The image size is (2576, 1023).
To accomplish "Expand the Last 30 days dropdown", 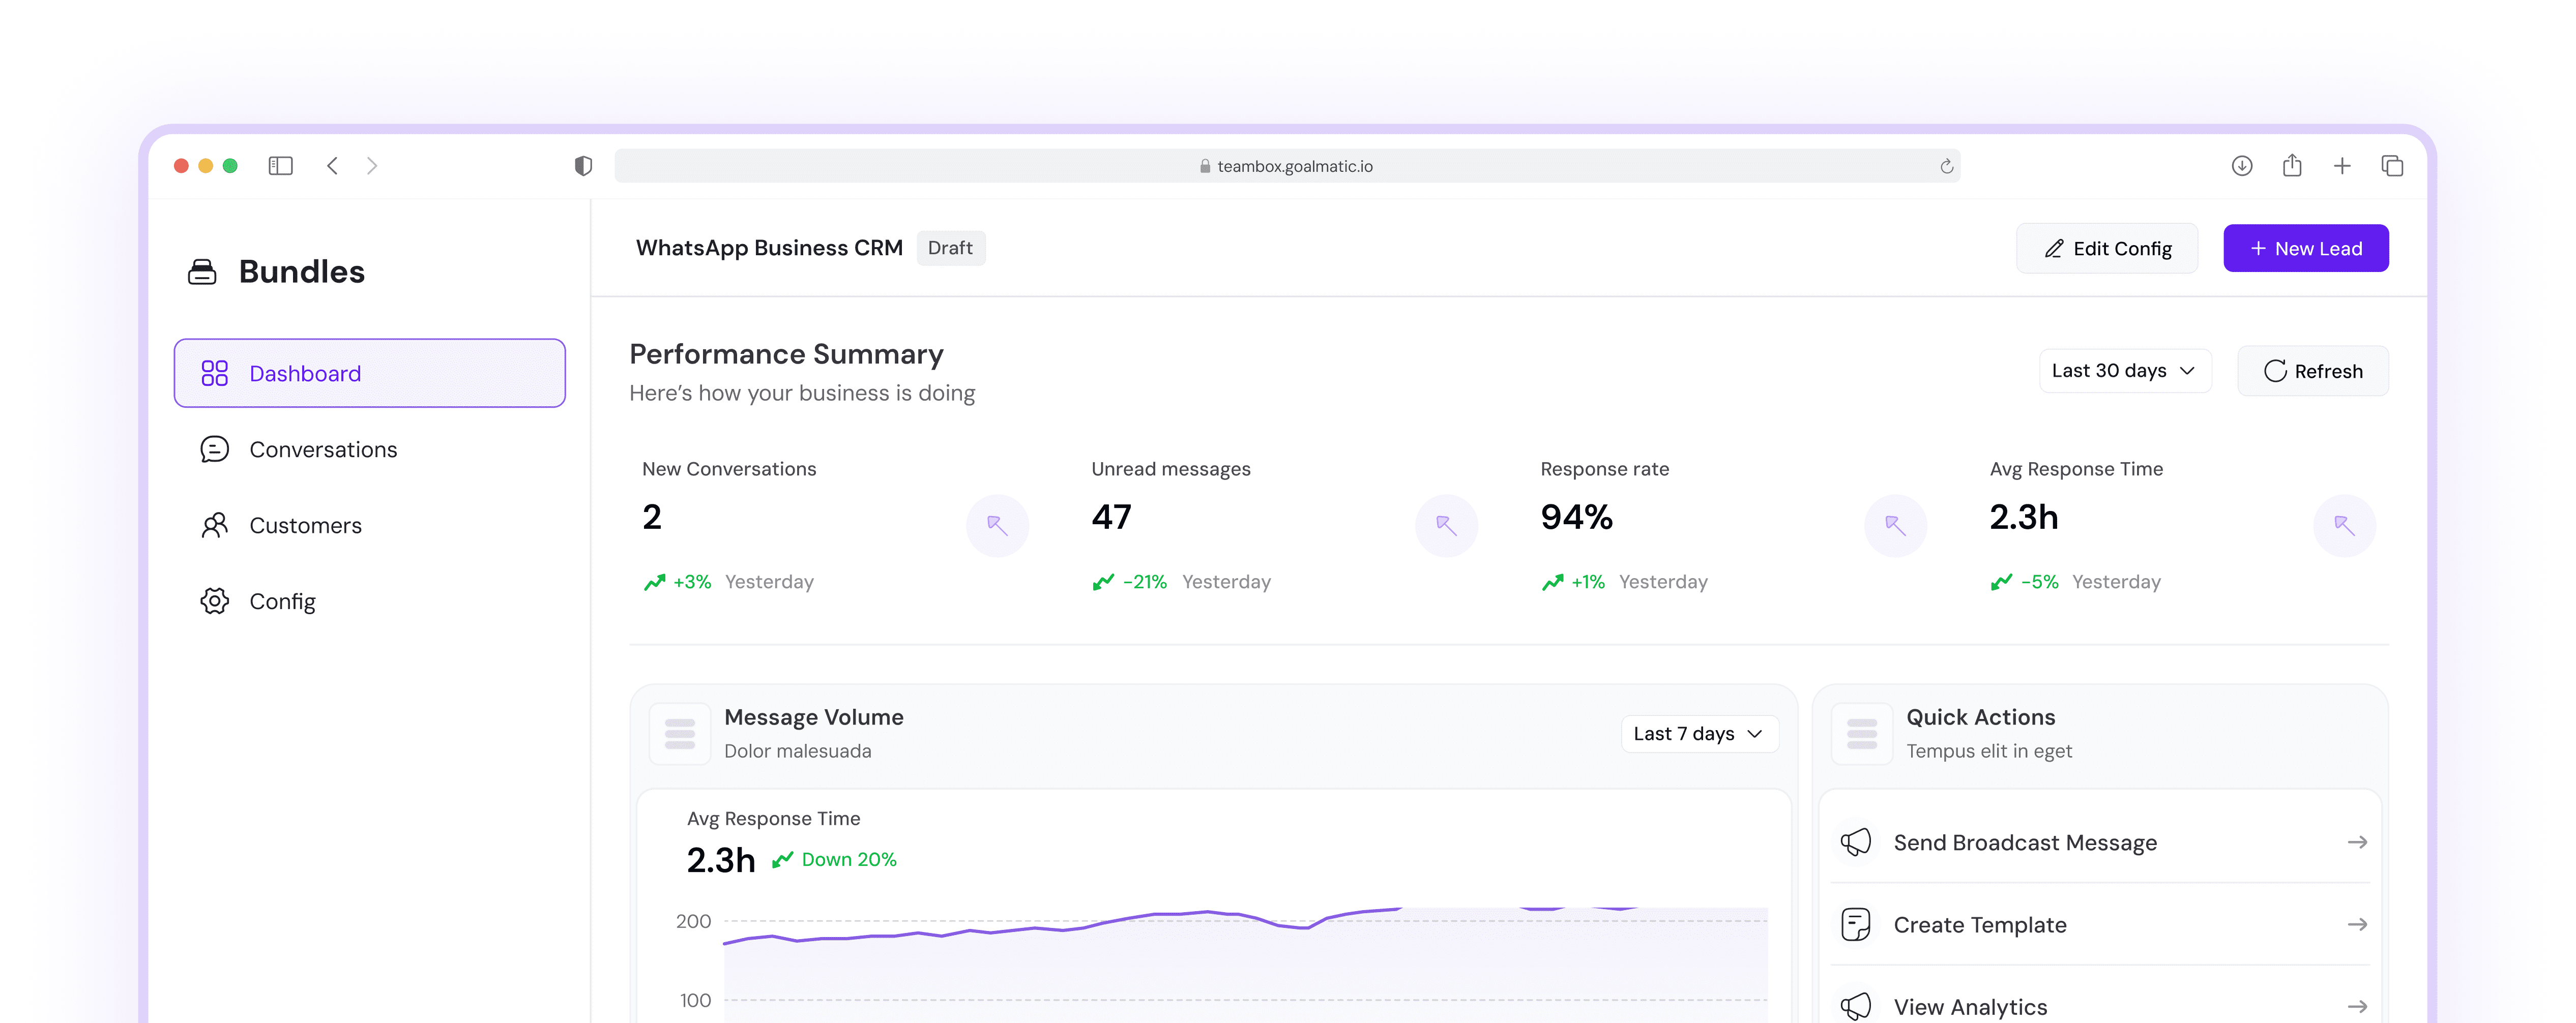I will [x=2124, y=371].
